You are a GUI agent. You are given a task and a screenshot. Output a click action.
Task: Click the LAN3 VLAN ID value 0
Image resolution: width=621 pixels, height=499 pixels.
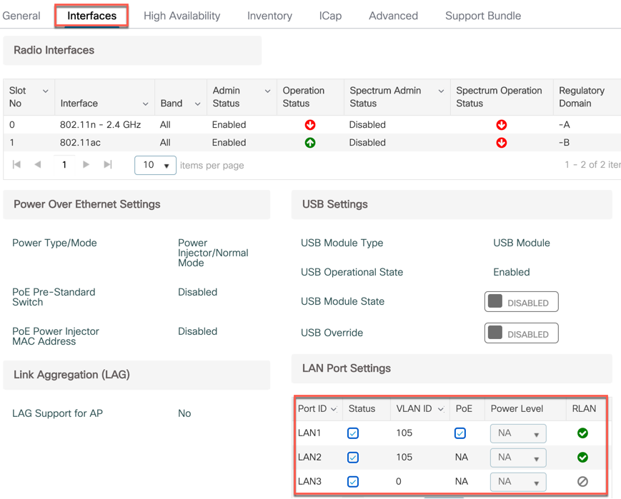click(399, 481)
